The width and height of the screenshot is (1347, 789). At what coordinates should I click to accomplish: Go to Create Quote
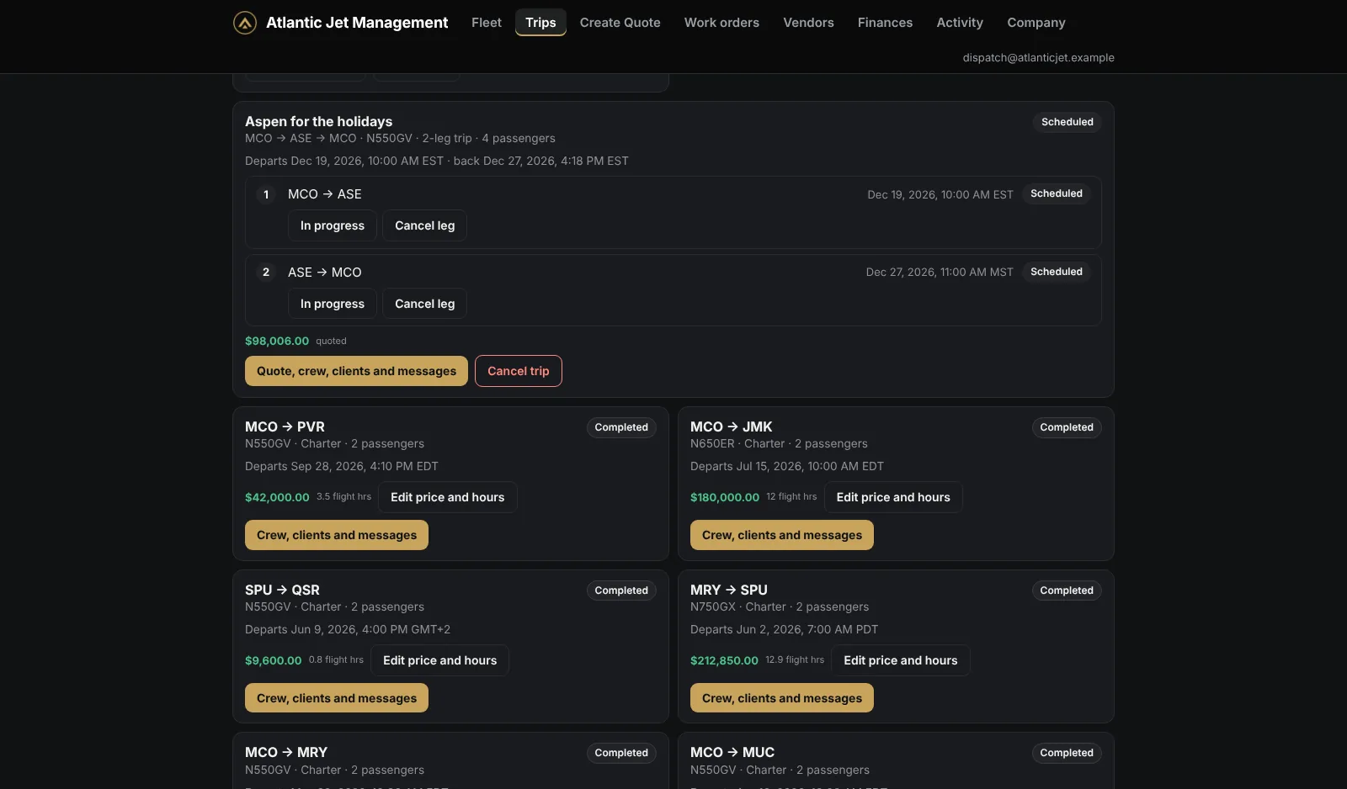pyautogui.click(x=620, y=23)
